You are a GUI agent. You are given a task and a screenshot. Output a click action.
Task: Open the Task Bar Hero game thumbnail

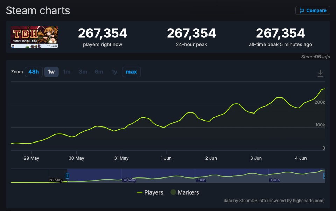click(35, 37)
